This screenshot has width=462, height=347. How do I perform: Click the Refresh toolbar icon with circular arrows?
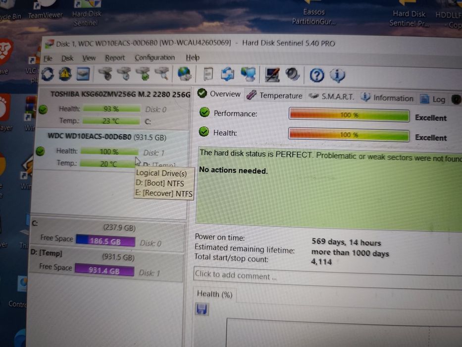[48, 74]
